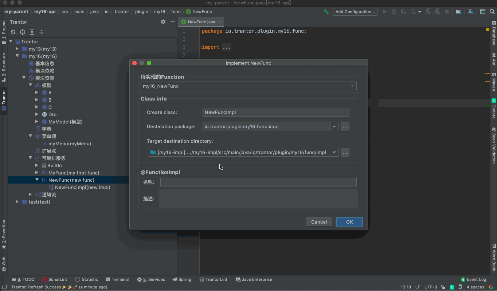497x291 pixels.
Task: Click the Expand All icon in Trantor panel
Action: (32, 32)
